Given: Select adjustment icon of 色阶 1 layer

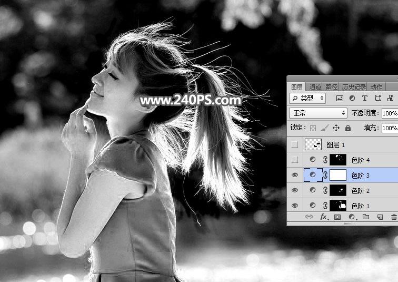Looking at the screenshot, I should pos(313,205).
